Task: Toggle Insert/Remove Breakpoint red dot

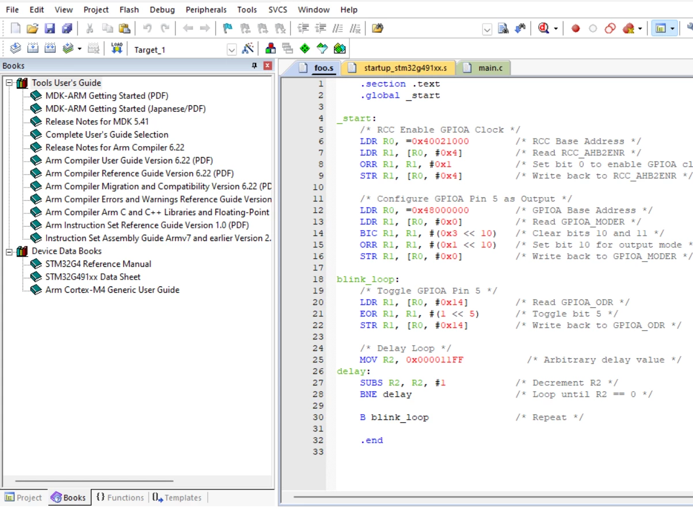Action: [x=576, y=28]
